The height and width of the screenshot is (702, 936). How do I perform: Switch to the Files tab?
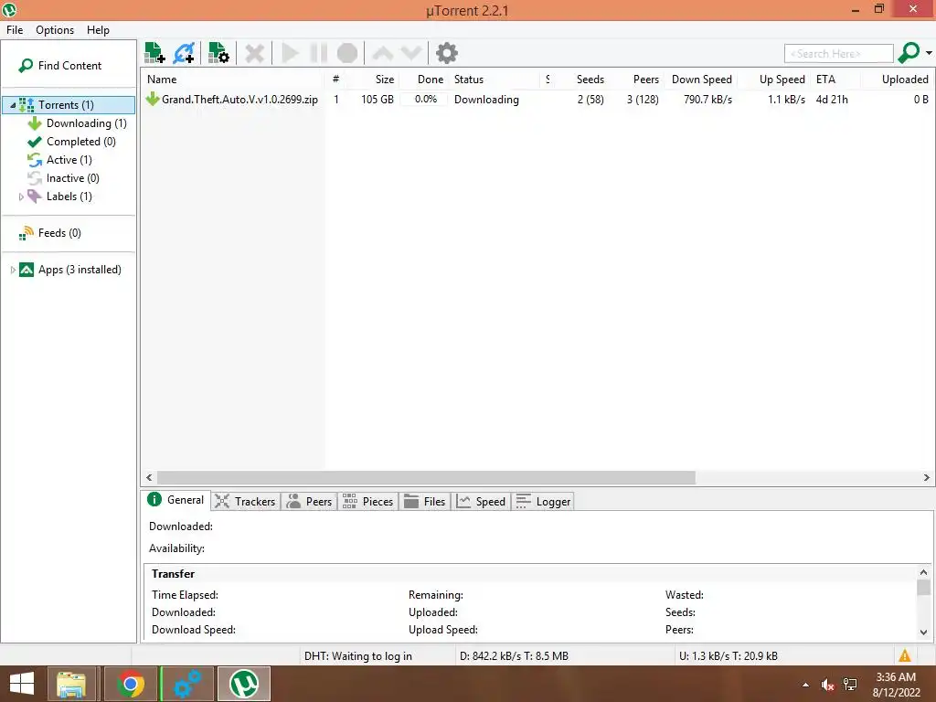[424, 502]
